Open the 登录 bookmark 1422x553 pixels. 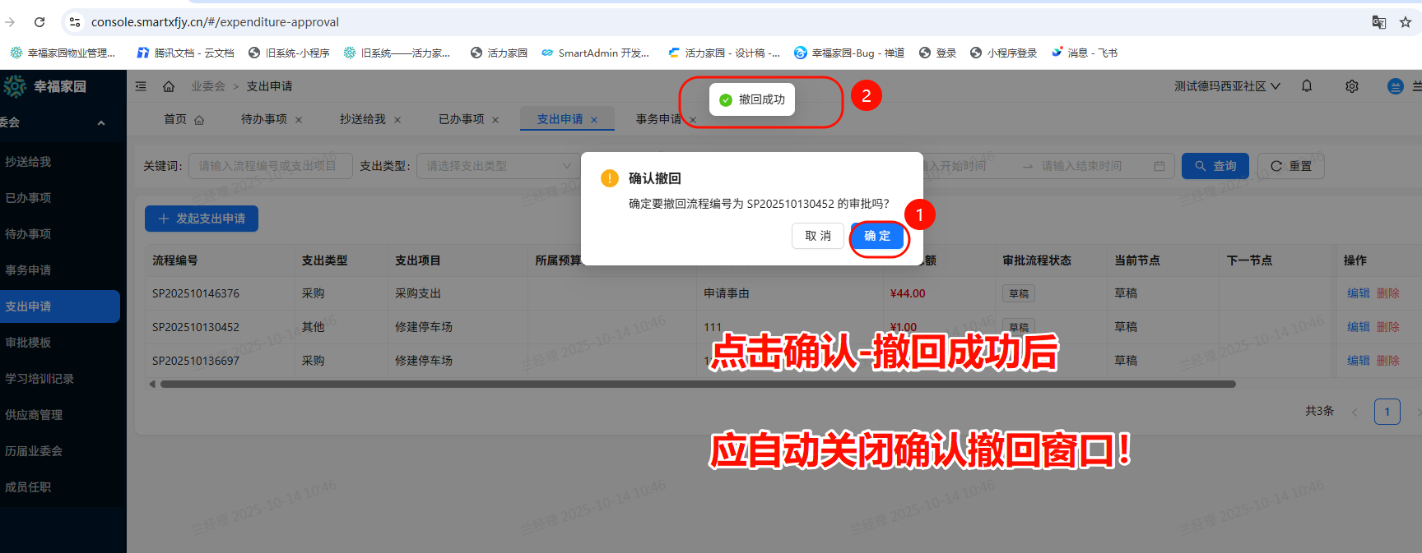pyautogui.click(x=937, y=53)
